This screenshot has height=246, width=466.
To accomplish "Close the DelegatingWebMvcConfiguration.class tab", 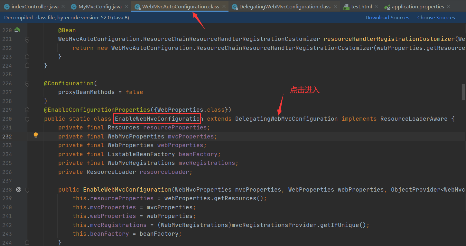I will [335, 6].
